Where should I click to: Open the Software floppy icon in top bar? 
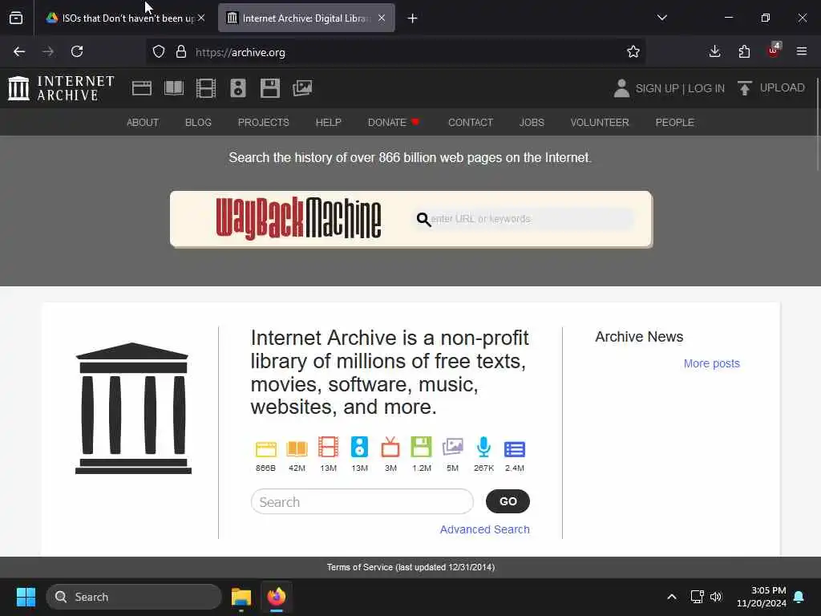270,88
